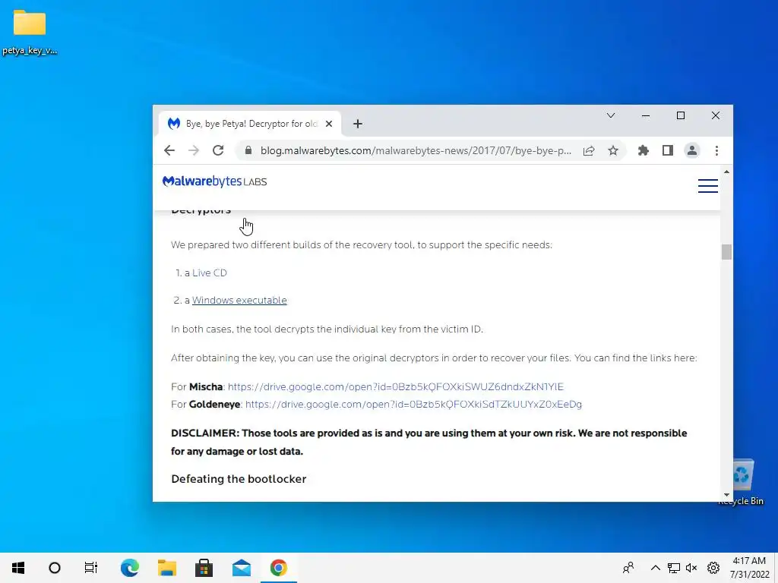Click the DISCLAIMER paragraph text
Image resolution: width=778 pixels, height=583 pixels.
tap(429, 443)
